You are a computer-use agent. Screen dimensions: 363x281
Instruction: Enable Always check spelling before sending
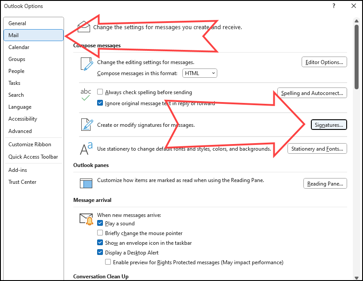tap(100, 92)
